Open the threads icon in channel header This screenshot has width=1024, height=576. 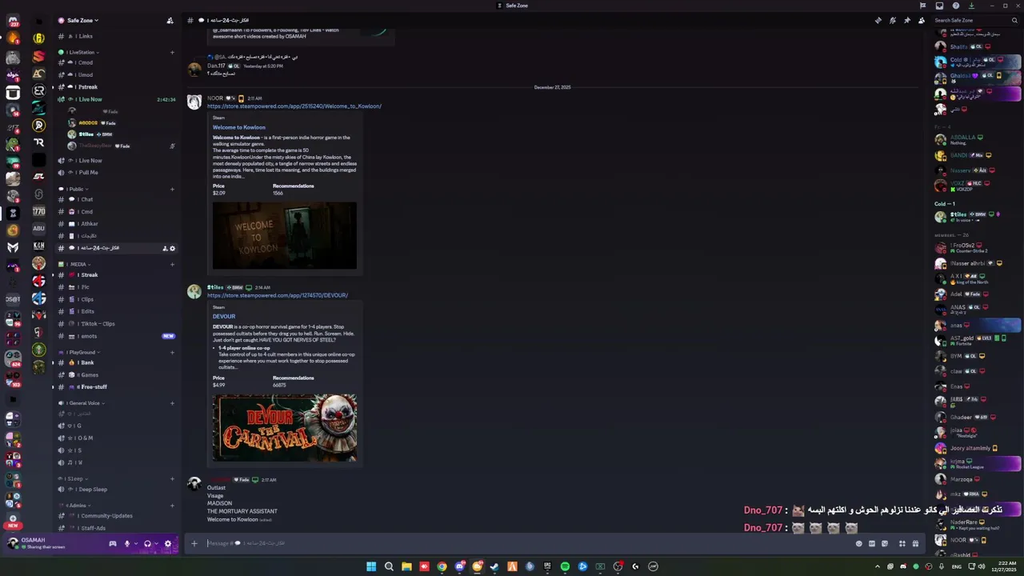click(x=878, y=20)
